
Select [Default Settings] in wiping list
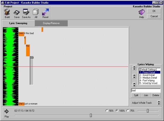150,70
